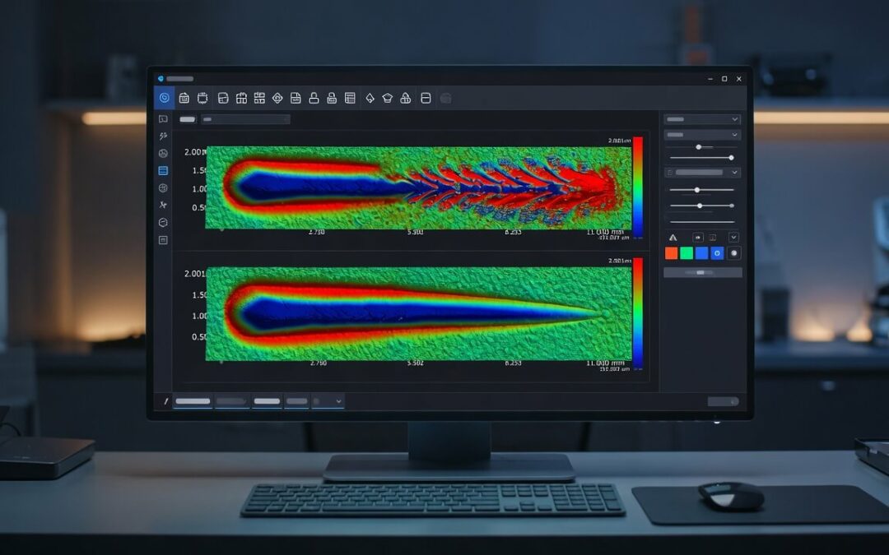Click the calendar icon in the top toolbar
The image size is (889, 555).
[184, 99]
